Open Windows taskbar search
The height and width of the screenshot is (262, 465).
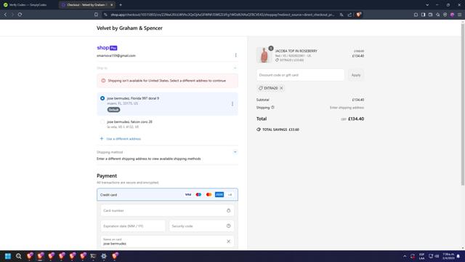(x=19, y=256)
